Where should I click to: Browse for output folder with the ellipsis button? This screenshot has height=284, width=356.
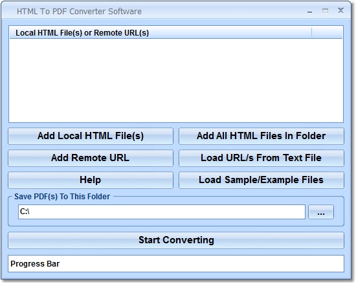point(321,212)
